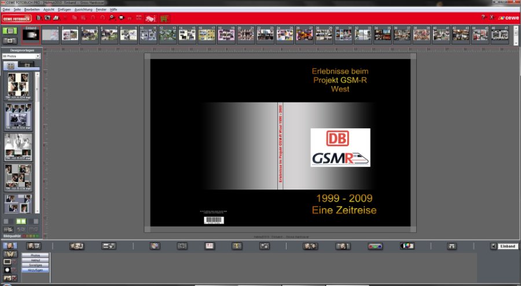Viewport: 521px width, 286px height.
Task: Select the right layout toggle beside the green one
Action: pyautogui.click(x=33, y=221)
